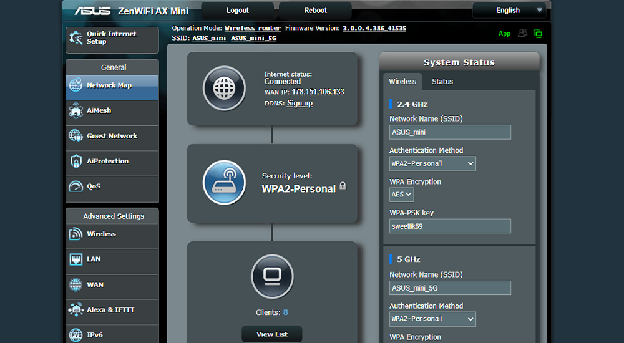624x343 pixels.
Task: Click the firmware version 3.0.0.4.386_41535 link
Action: (374, 28)
